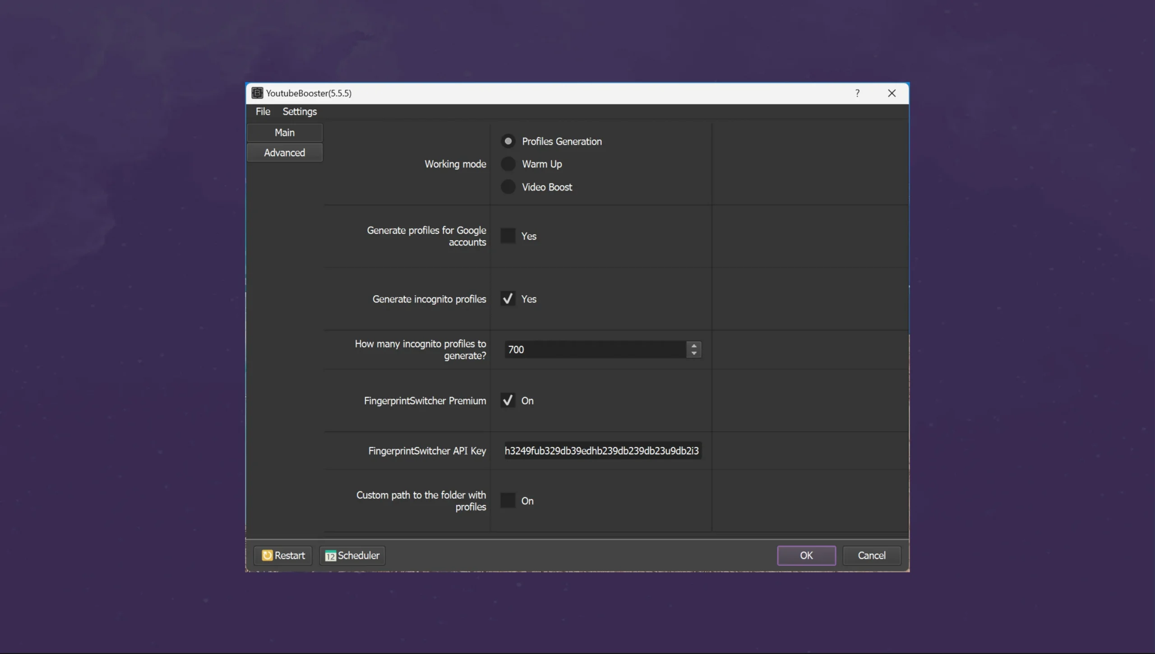Select Warm Up working mode
This screenshot has height=654, width=1155.
pyautogui.click(x=508, y=164)
